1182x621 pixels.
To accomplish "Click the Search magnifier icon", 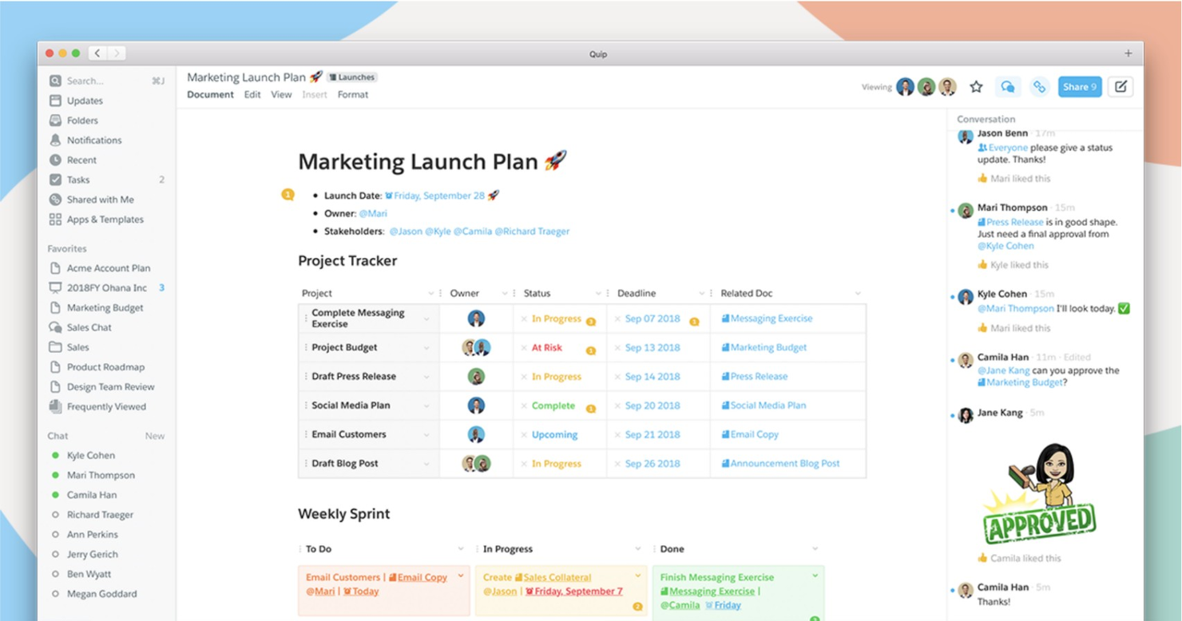I will coord(54,81).
